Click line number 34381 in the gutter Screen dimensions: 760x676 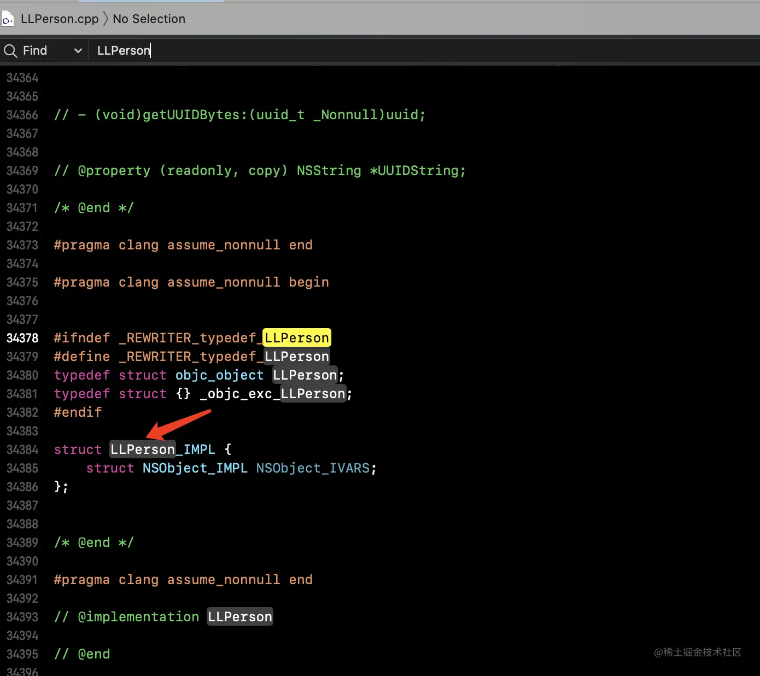click(22, 394)
